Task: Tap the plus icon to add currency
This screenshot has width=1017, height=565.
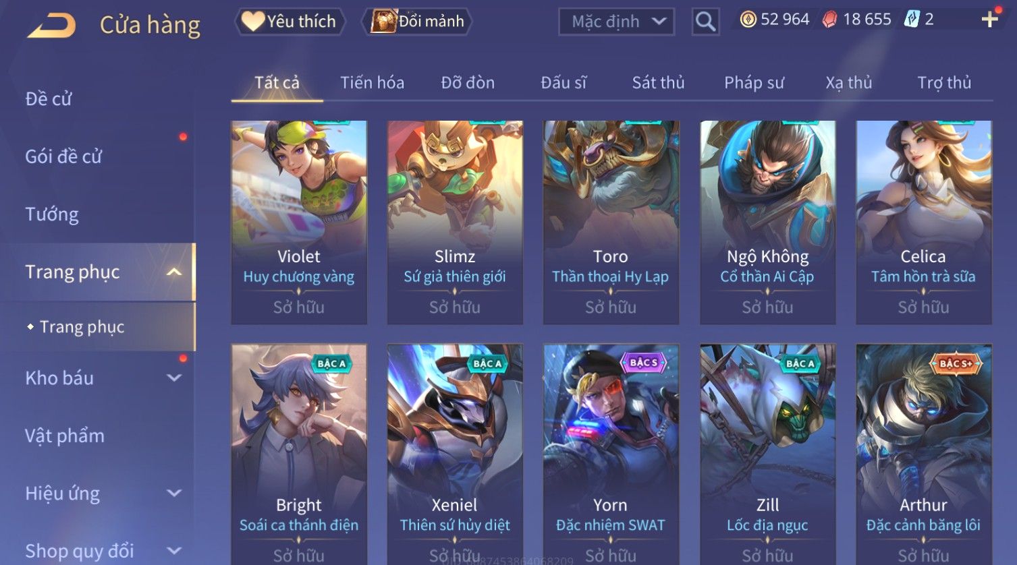Action: [989, 19]
